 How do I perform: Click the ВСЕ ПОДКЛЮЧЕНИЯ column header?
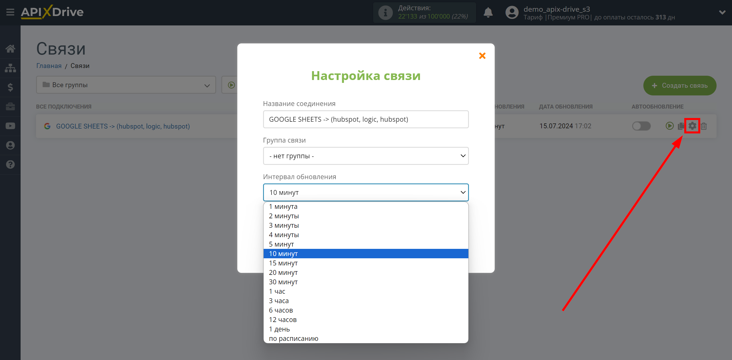pos(64,107)
